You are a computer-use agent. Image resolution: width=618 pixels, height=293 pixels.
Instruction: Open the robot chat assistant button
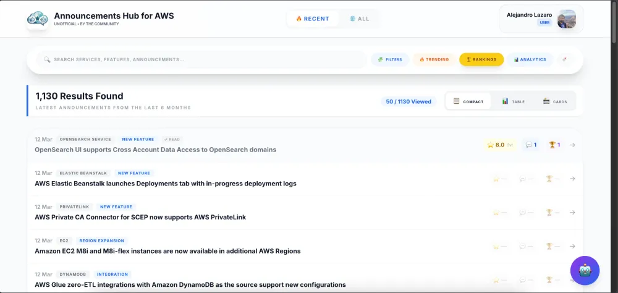click(585, 271)
